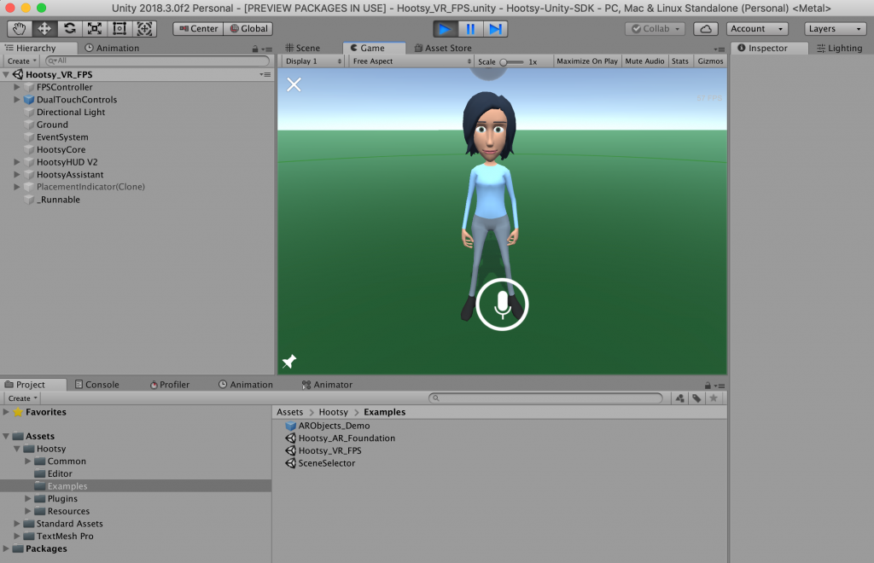
Task: Open the Collab dropdown
Action: pos(655,28)
